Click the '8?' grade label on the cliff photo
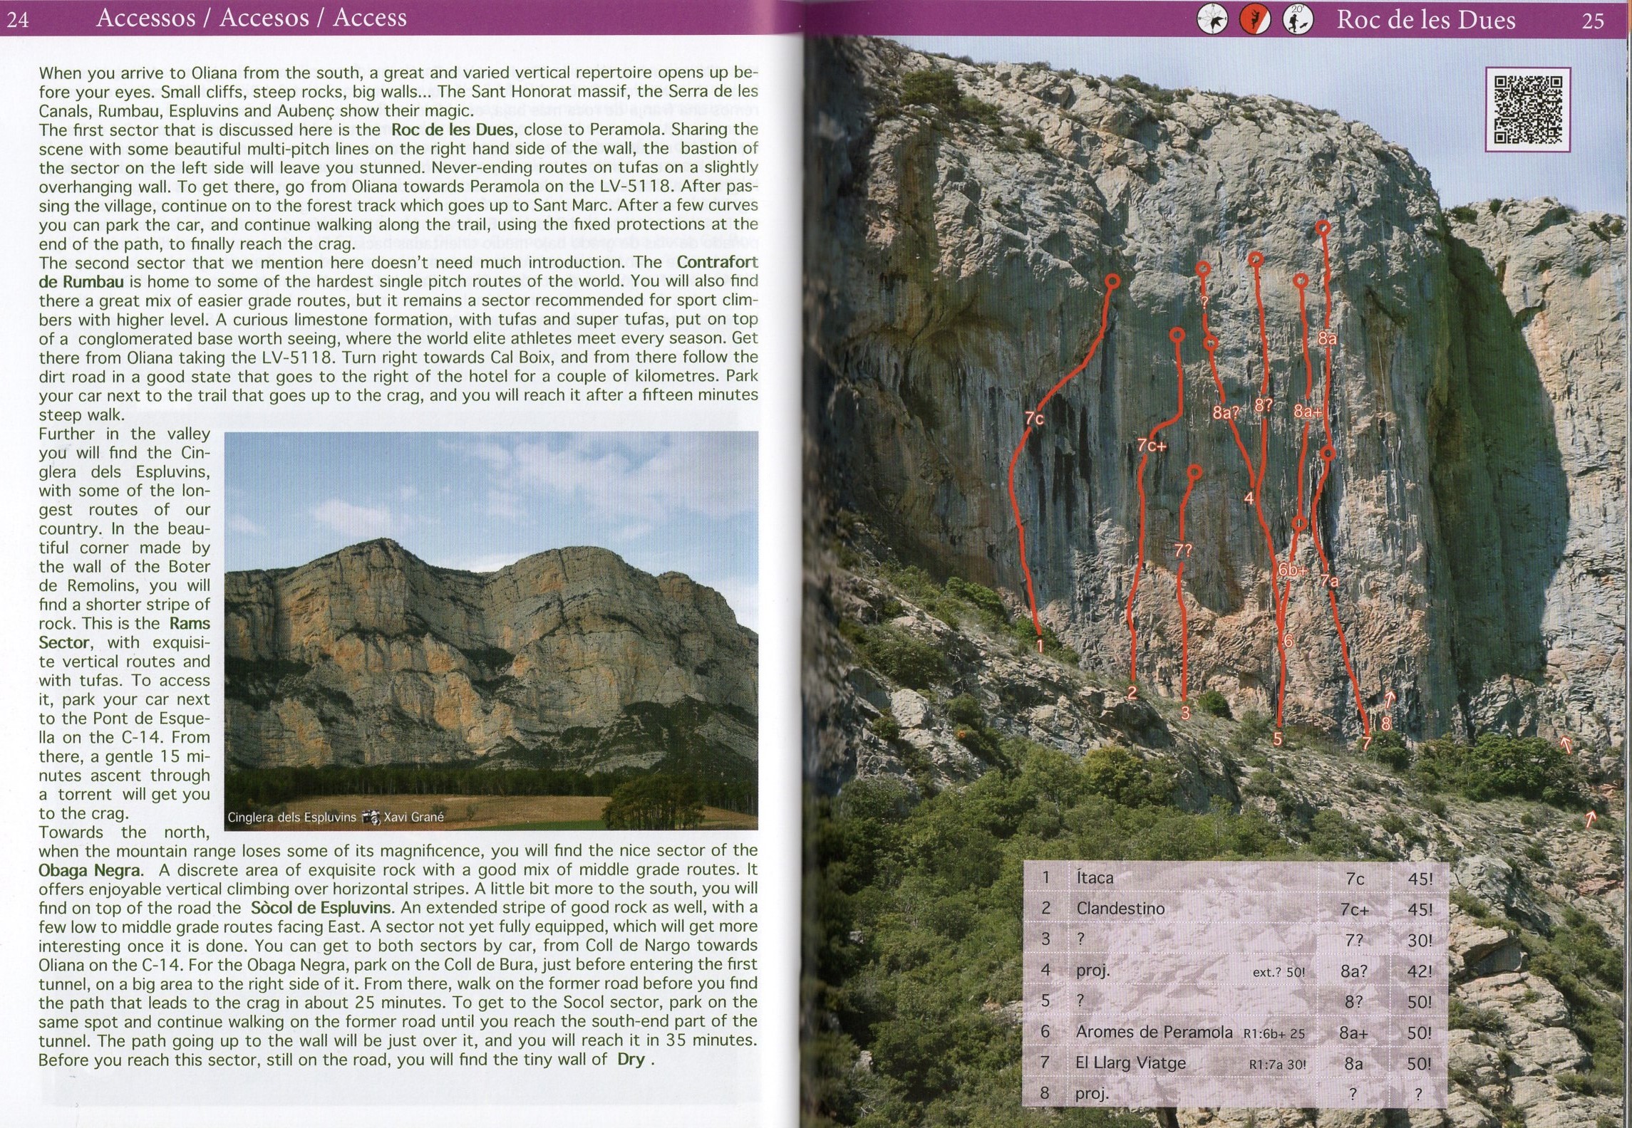 (x=1264, y=404)
